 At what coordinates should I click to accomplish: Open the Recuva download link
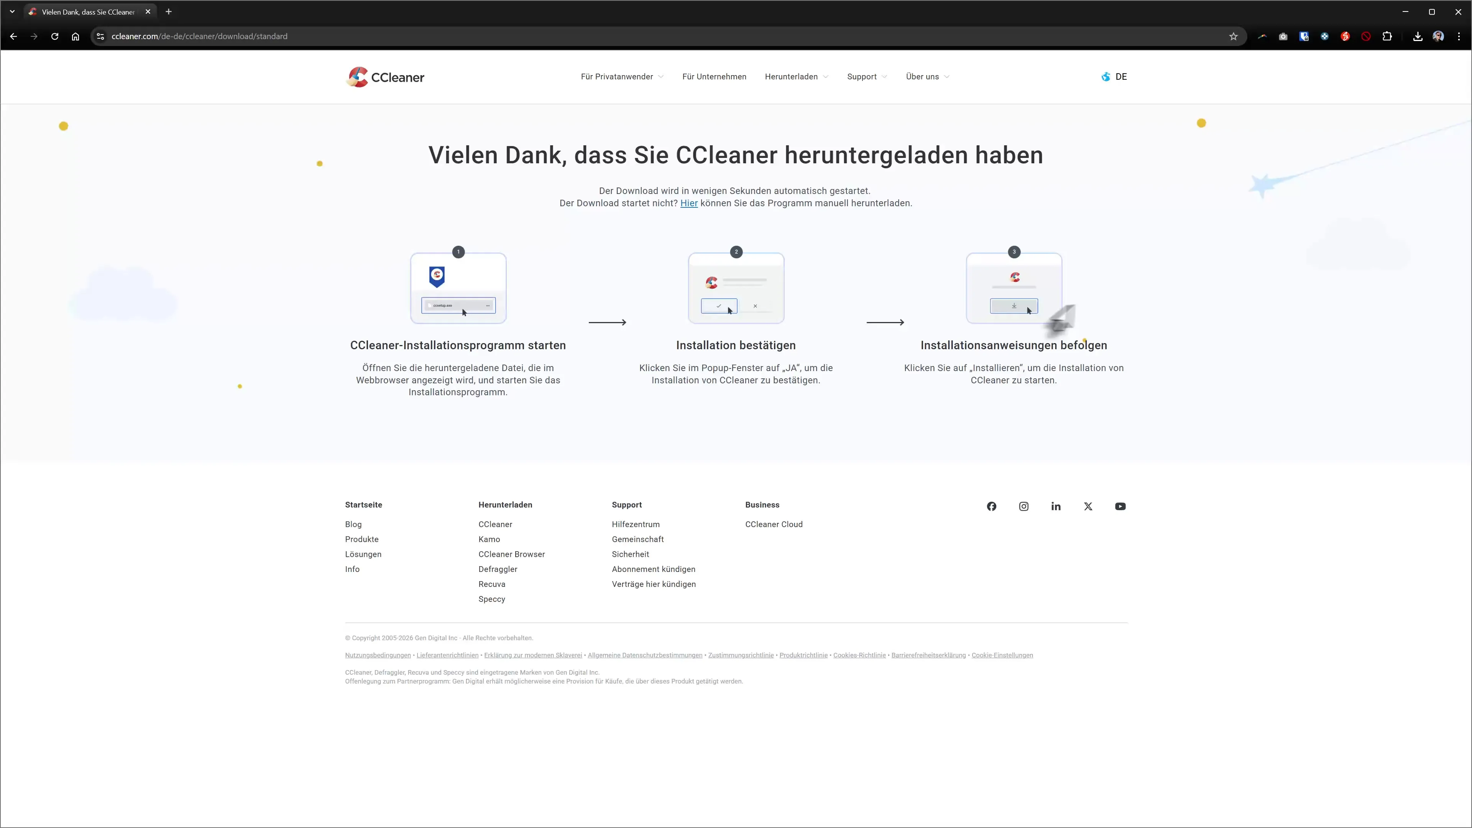491,584
